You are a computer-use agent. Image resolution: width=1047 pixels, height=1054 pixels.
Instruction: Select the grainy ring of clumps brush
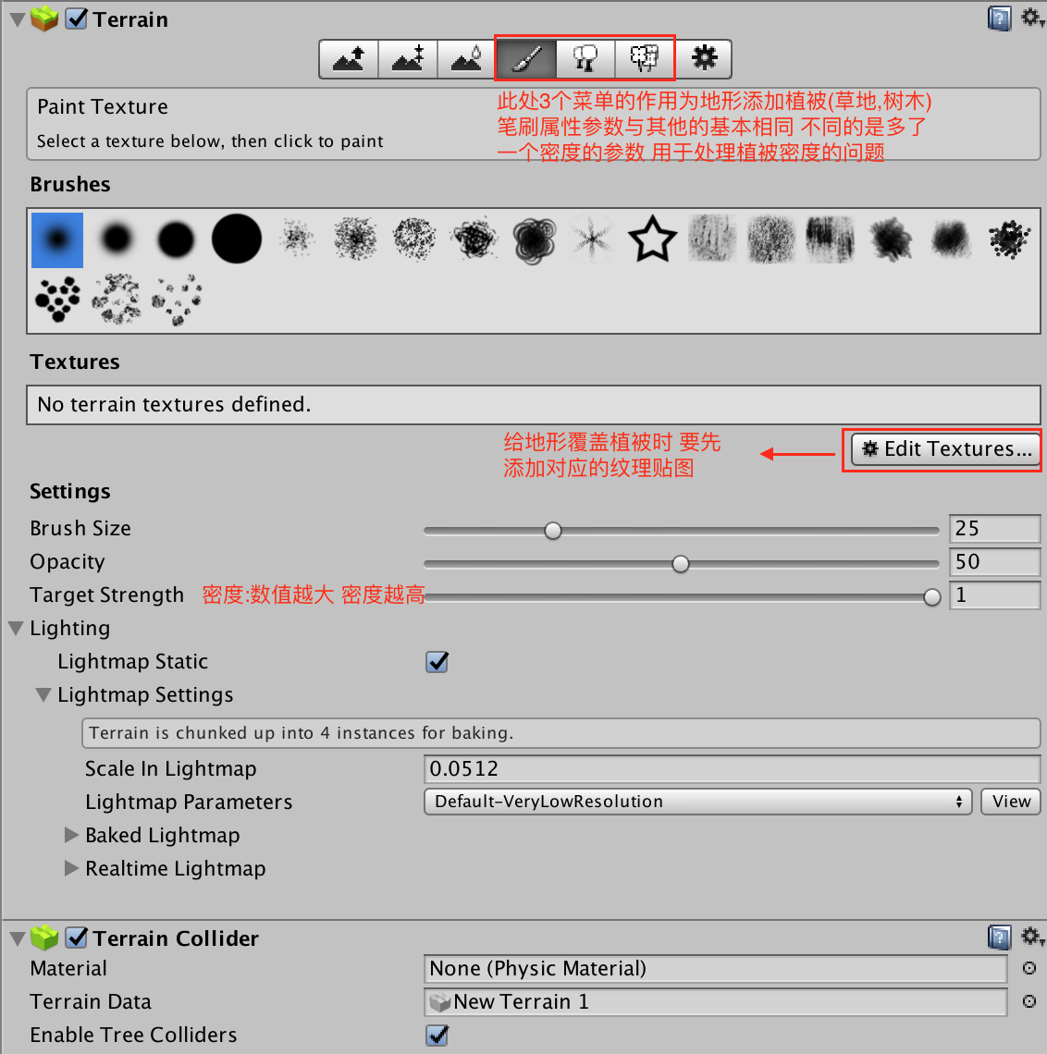click(117, 300)
